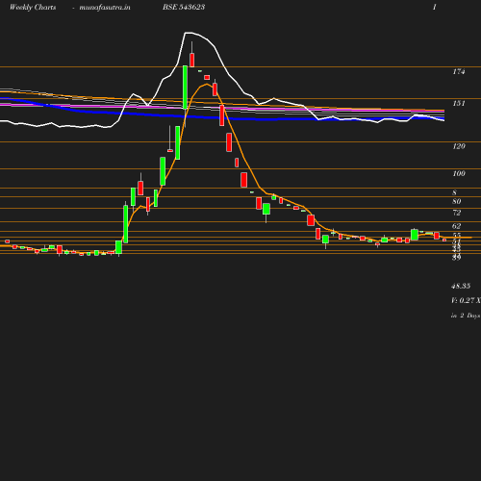The height and width of the screenshot is (481, 481).
Task: Click the 'BSE 543623' symbol text
Action: [x=184, y=7]
